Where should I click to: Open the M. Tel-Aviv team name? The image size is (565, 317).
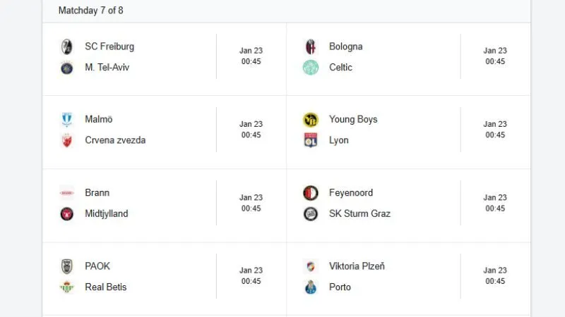(107, 68)
